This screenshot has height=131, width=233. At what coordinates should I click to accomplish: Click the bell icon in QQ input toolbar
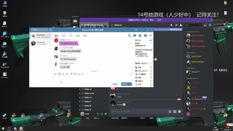(79, 74)
